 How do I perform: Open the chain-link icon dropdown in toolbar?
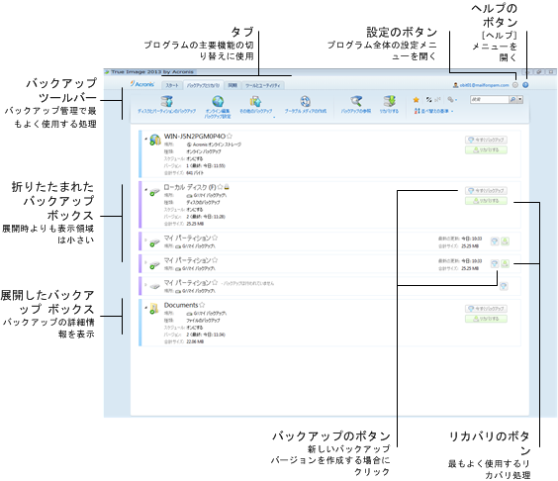tap(452, 100)
